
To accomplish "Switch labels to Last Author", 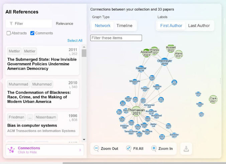I will click(x=199, y=26).
